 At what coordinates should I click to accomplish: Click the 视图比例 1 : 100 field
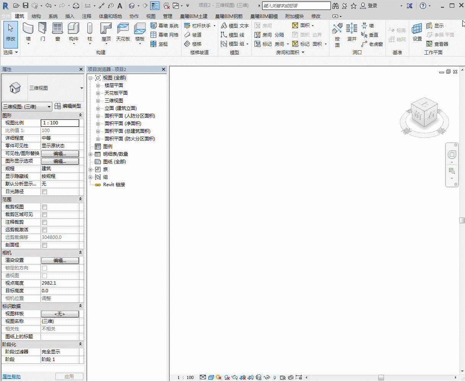[x=60, y=123]
